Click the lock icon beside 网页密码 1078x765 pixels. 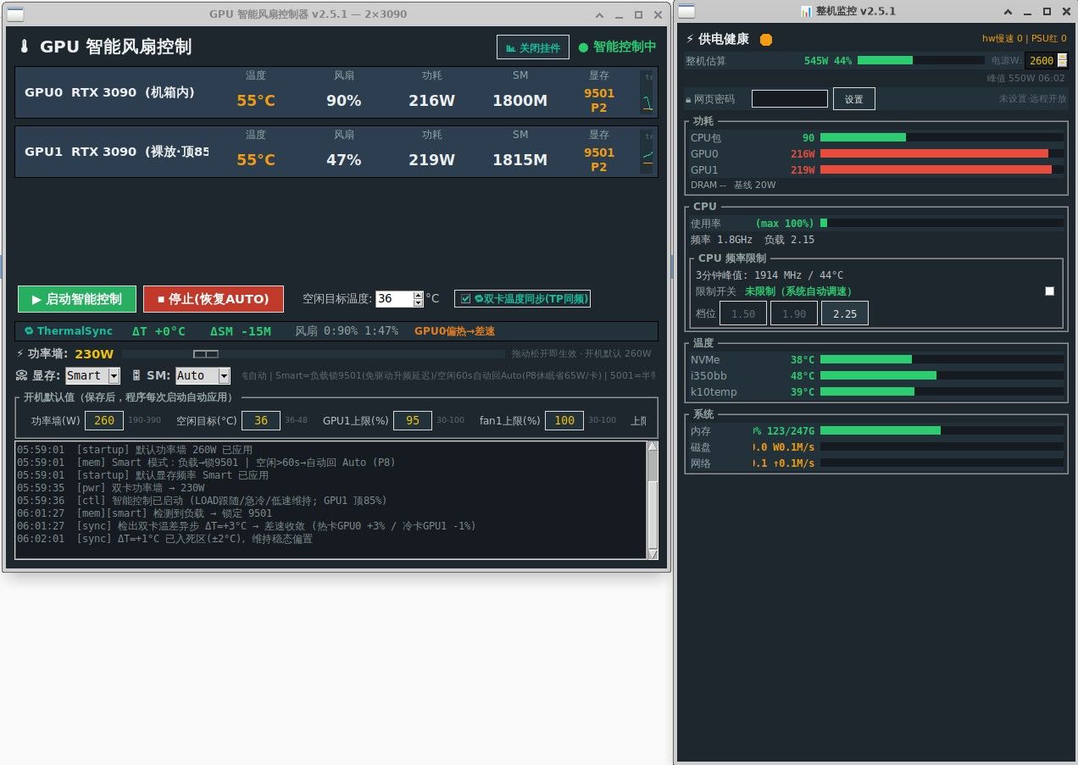coord(688,100)
